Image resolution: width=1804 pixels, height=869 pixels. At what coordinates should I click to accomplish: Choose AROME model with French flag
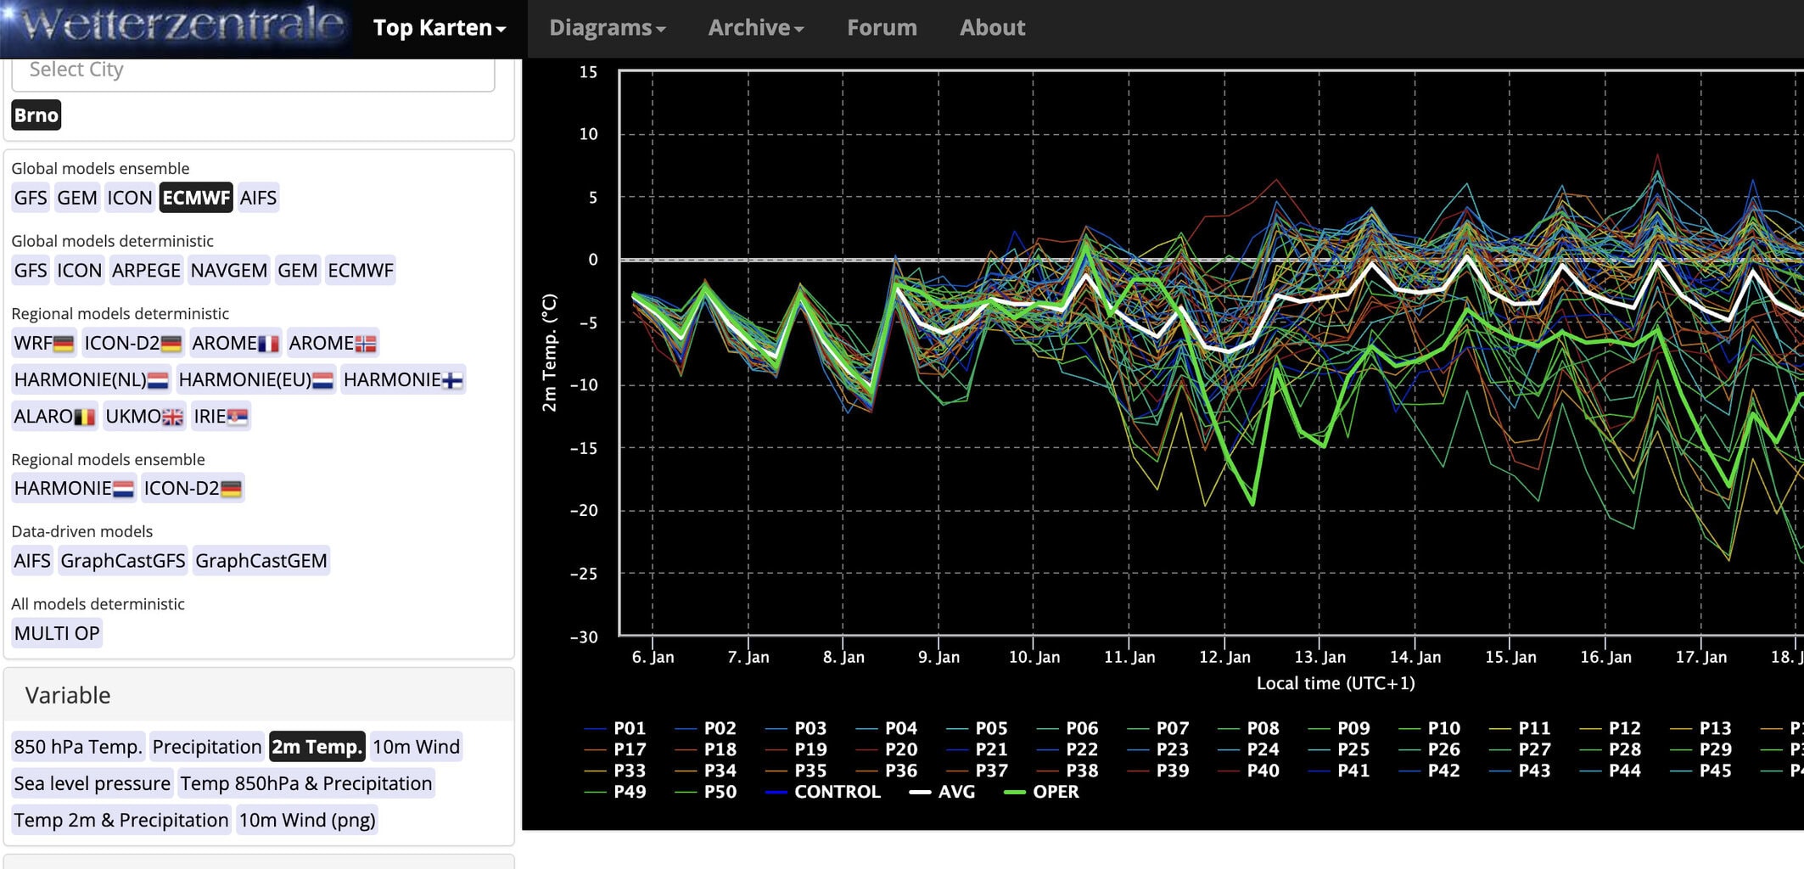(235, 343)
